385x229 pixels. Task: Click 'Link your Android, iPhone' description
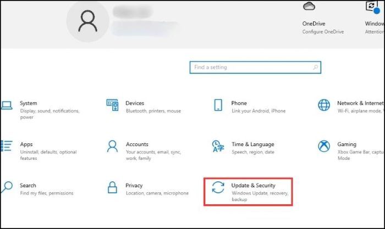click(258, 111)
